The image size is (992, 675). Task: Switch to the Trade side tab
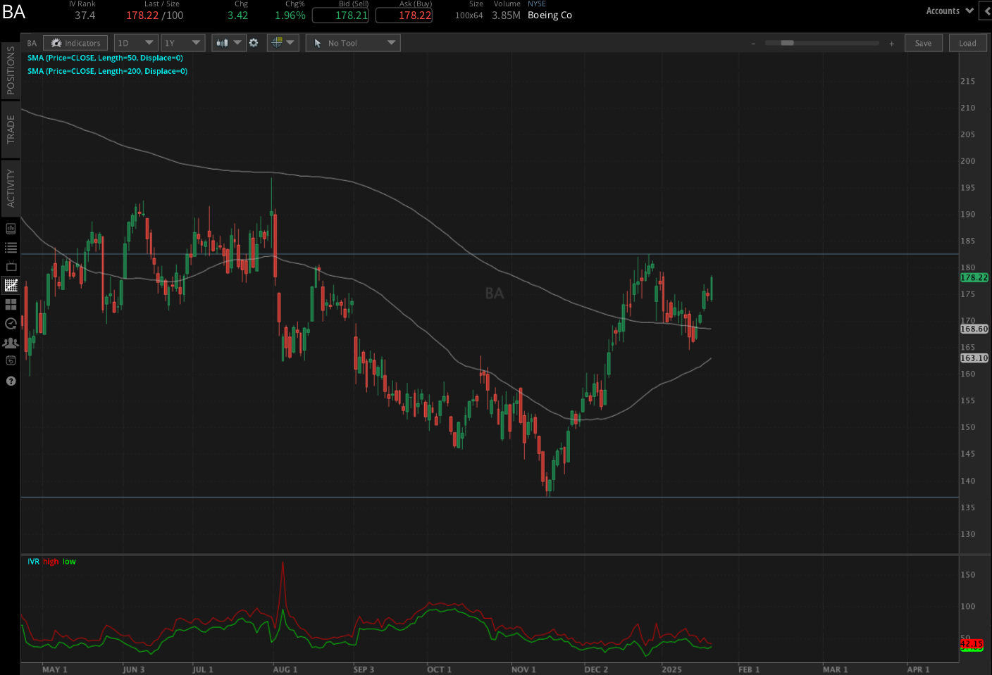click(x=11, y=130)
